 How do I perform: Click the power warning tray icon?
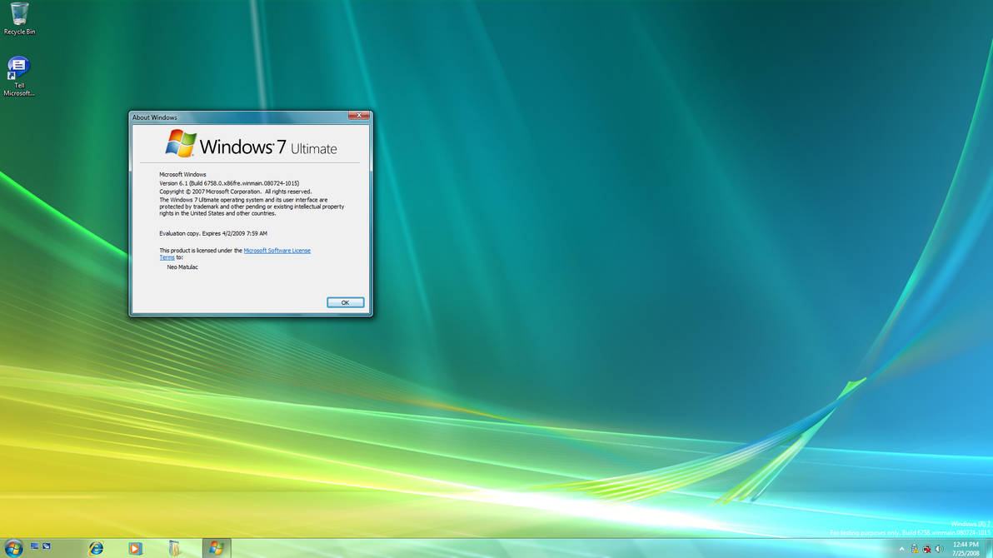pos(915,549)
